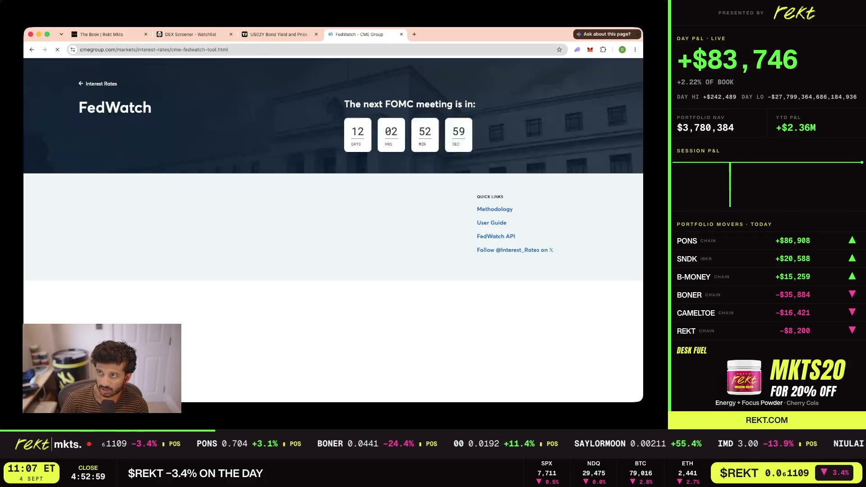
Task: Expand the tab search dropdown chevron
Action: tap(61, 34)
